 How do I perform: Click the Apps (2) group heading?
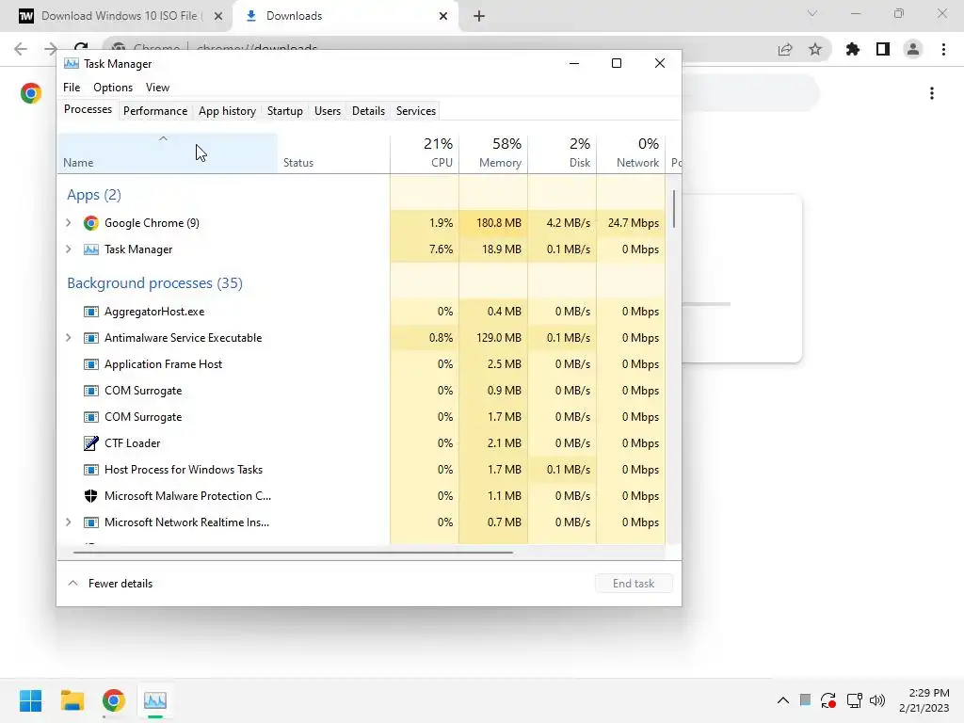(94, 195)
